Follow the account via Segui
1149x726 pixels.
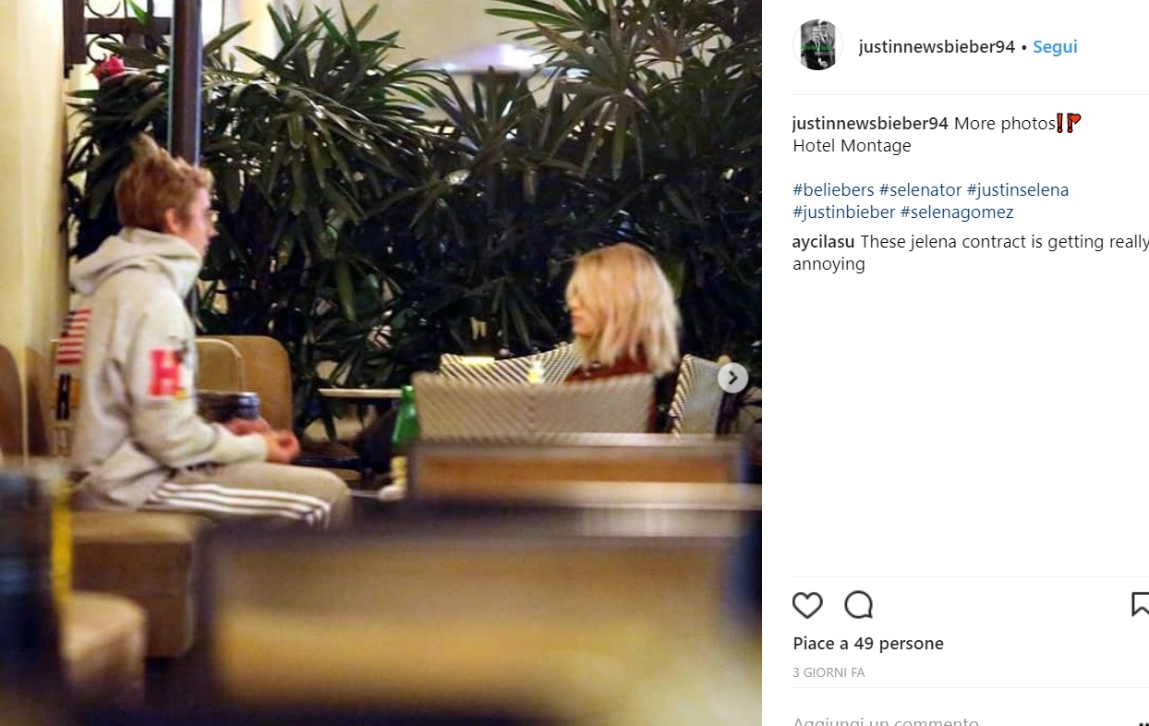tap(1055, 47)
